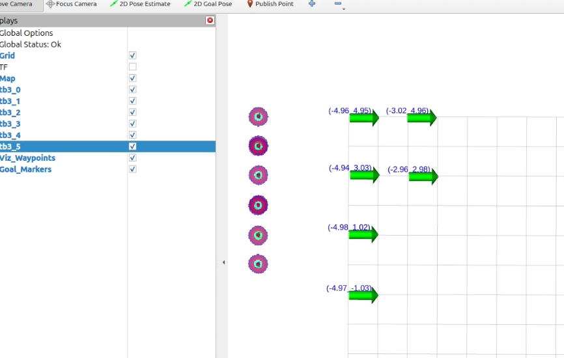The image size is (564, 358).
Task: Activate the 2D Pose Estimate tool
Action: pos(140,4)
